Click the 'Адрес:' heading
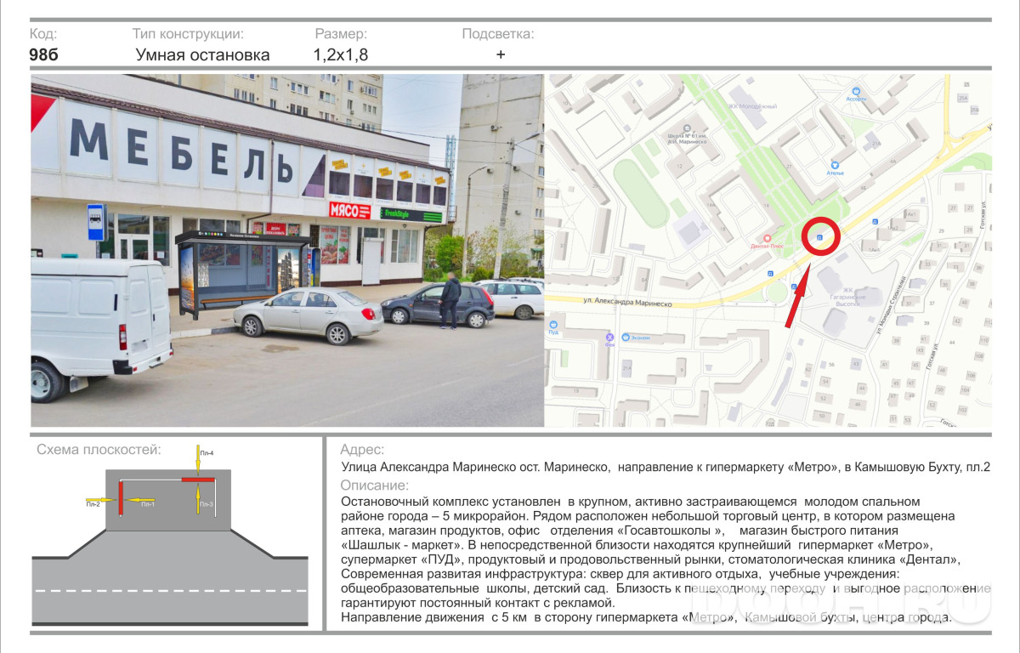The image size is (1020, 653). [x=362, y=451]
